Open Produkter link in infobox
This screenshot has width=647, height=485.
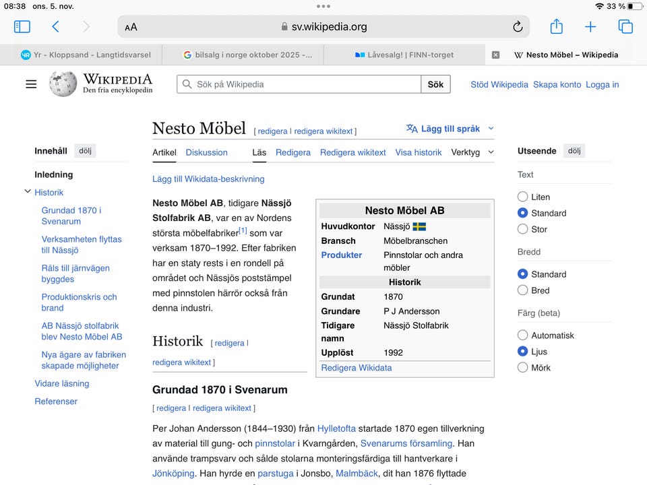tap(342, 255)
